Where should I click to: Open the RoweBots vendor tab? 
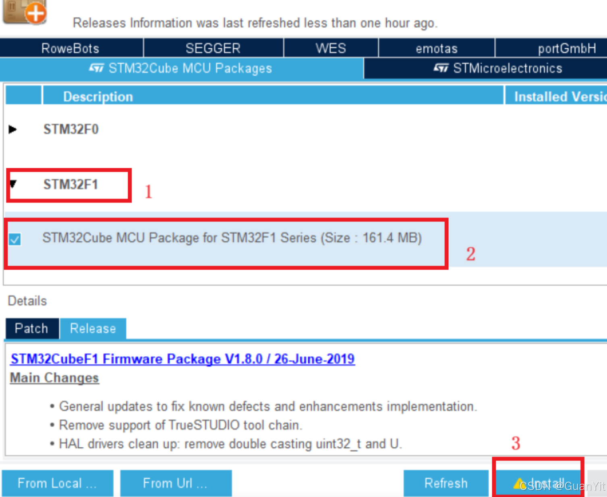71,48
